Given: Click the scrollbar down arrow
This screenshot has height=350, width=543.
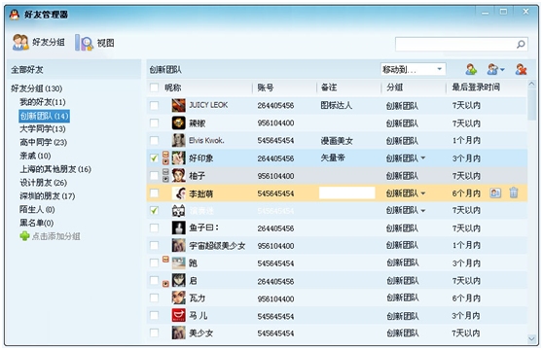Looking at the screenshot, I should click(x=531, y=338).
